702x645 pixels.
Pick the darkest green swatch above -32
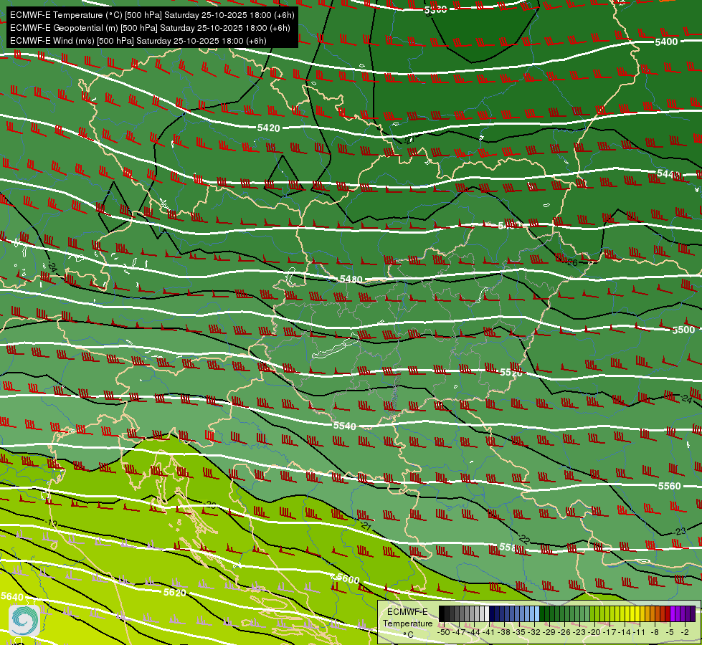point(542,613)
